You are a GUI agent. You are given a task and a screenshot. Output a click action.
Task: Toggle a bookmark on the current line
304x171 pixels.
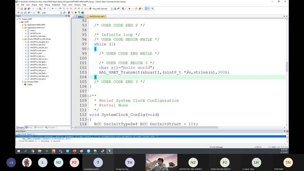[x=60, y=9]
